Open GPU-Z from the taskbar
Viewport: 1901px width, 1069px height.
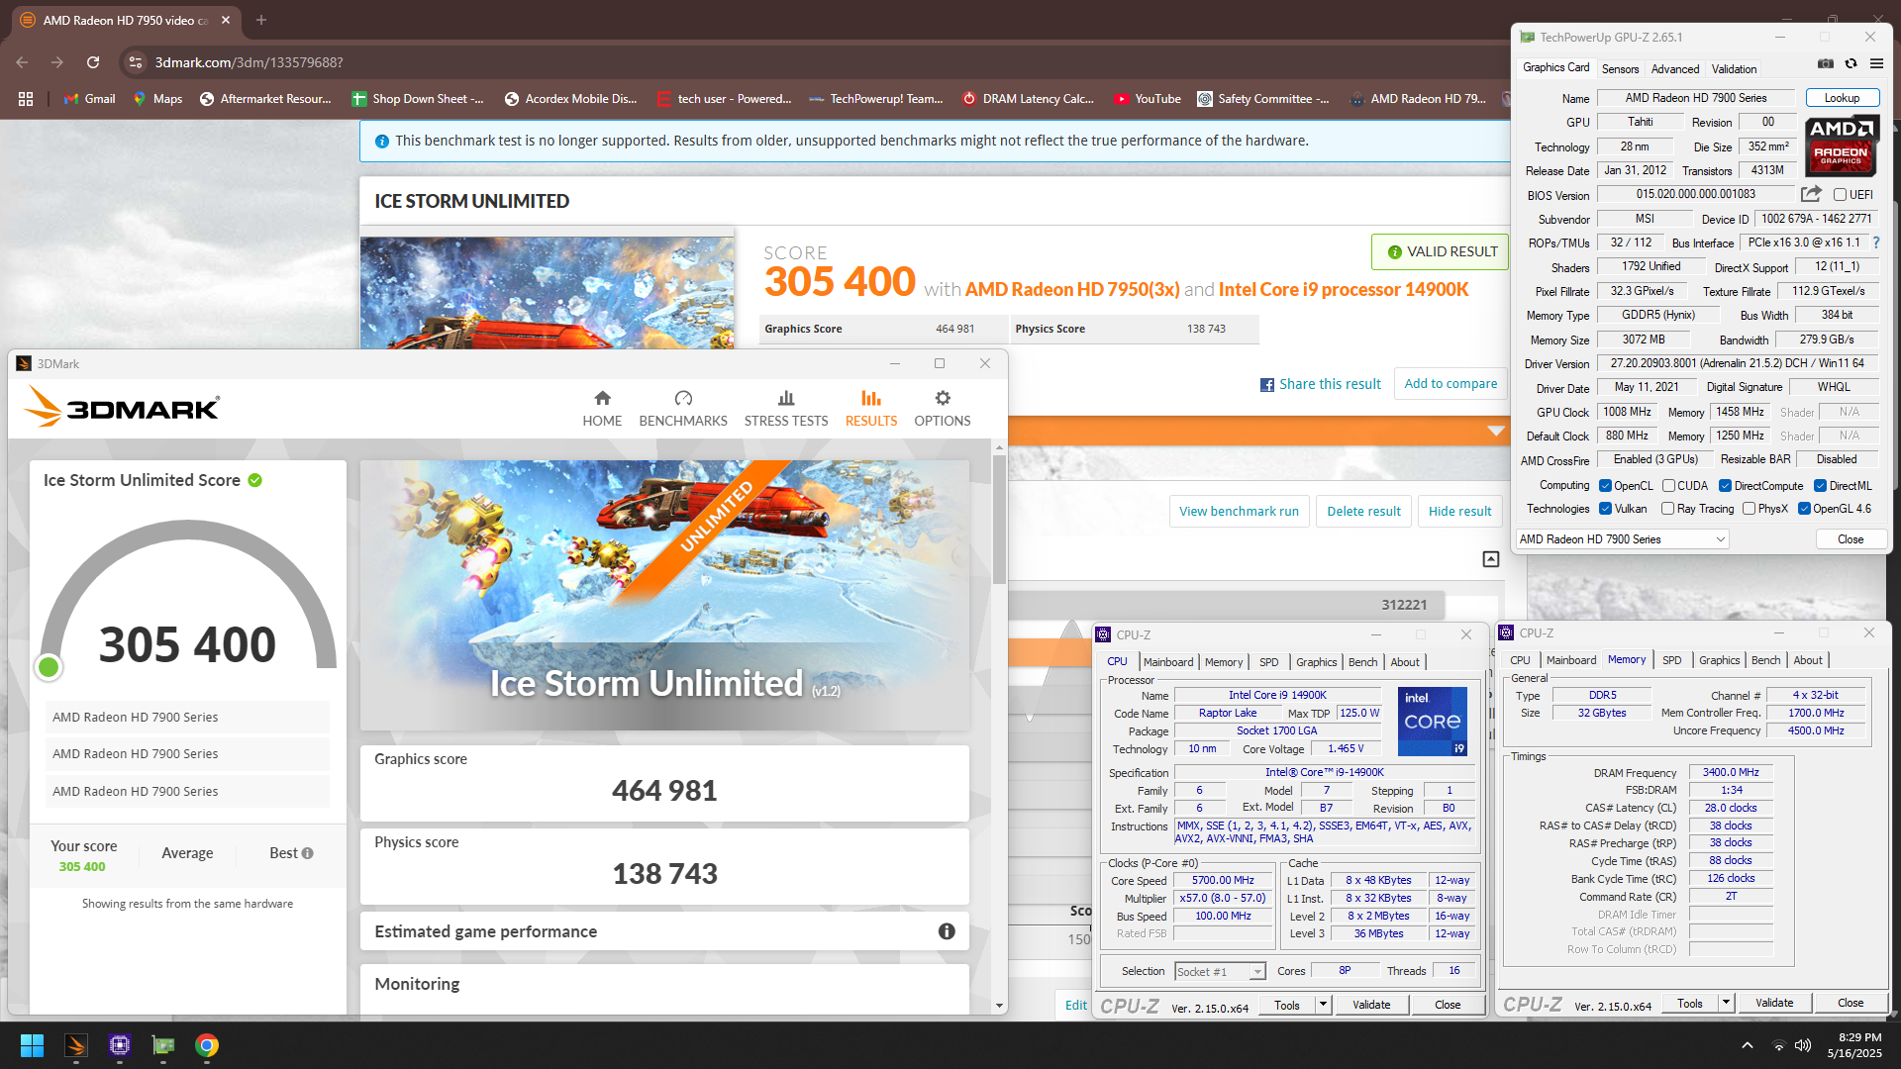[x=163, y=1045]
